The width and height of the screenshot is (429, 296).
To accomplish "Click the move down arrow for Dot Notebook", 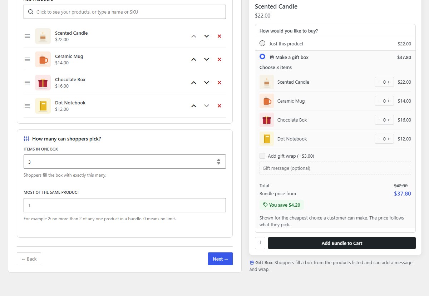I will [x=207, y=106].
